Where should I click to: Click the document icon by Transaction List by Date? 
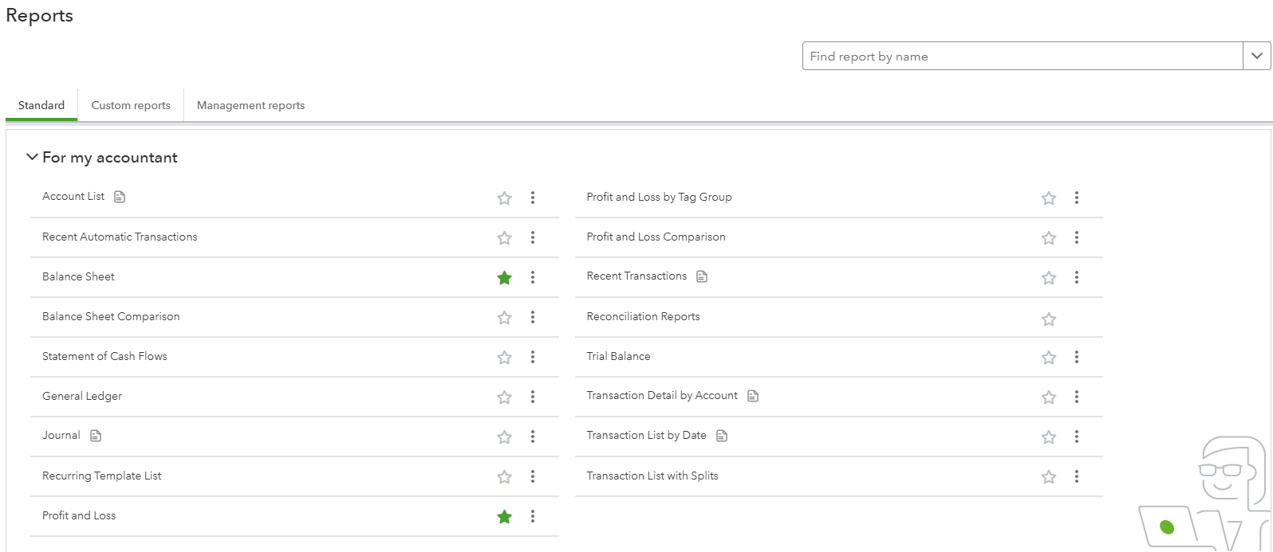click(x=722, y=436)
